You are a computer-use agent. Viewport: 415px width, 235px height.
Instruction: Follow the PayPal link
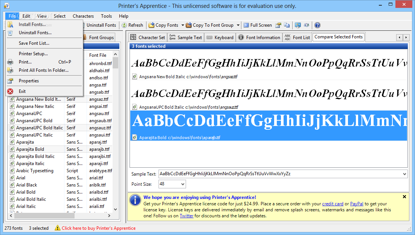point(357,204)
